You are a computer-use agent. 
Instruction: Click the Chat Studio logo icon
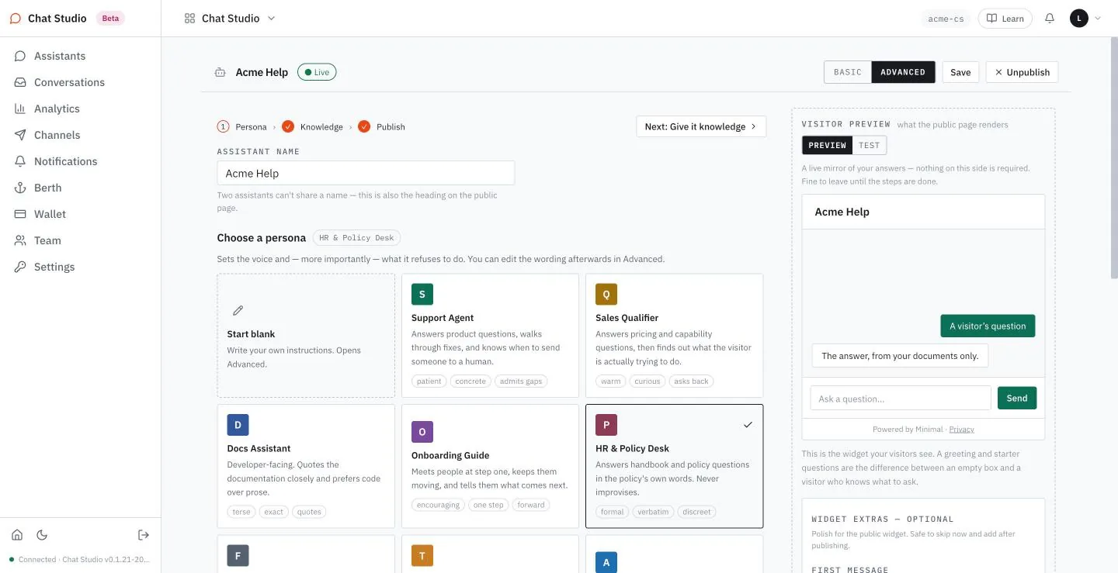pos(16,18)
